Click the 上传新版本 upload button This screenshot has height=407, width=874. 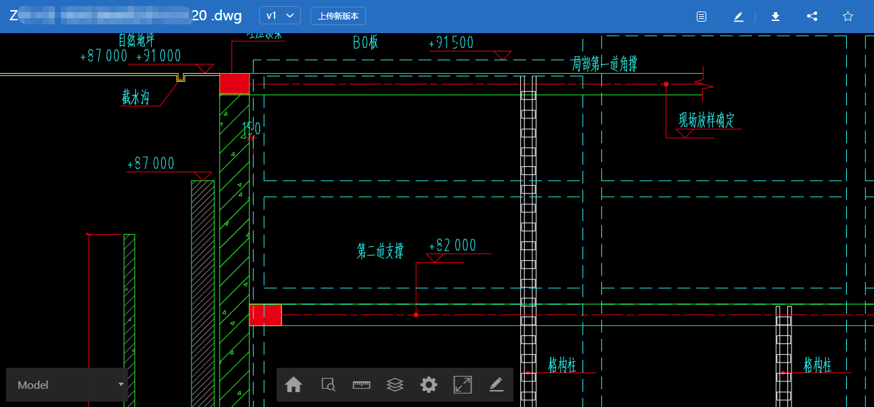tap(338, 16)
